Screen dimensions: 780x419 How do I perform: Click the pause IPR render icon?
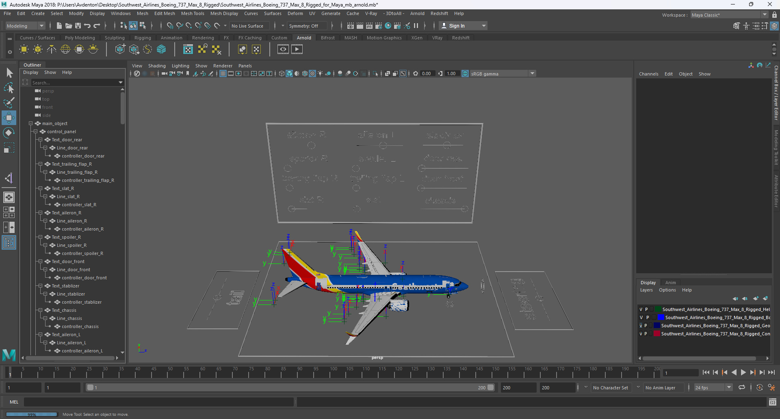coord(416,26)
